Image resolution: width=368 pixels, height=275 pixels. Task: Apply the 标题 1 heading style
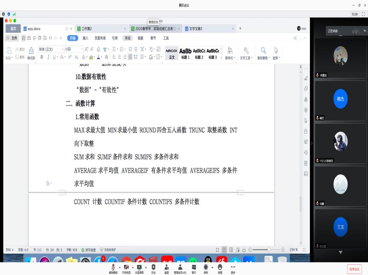pos(185,53)
